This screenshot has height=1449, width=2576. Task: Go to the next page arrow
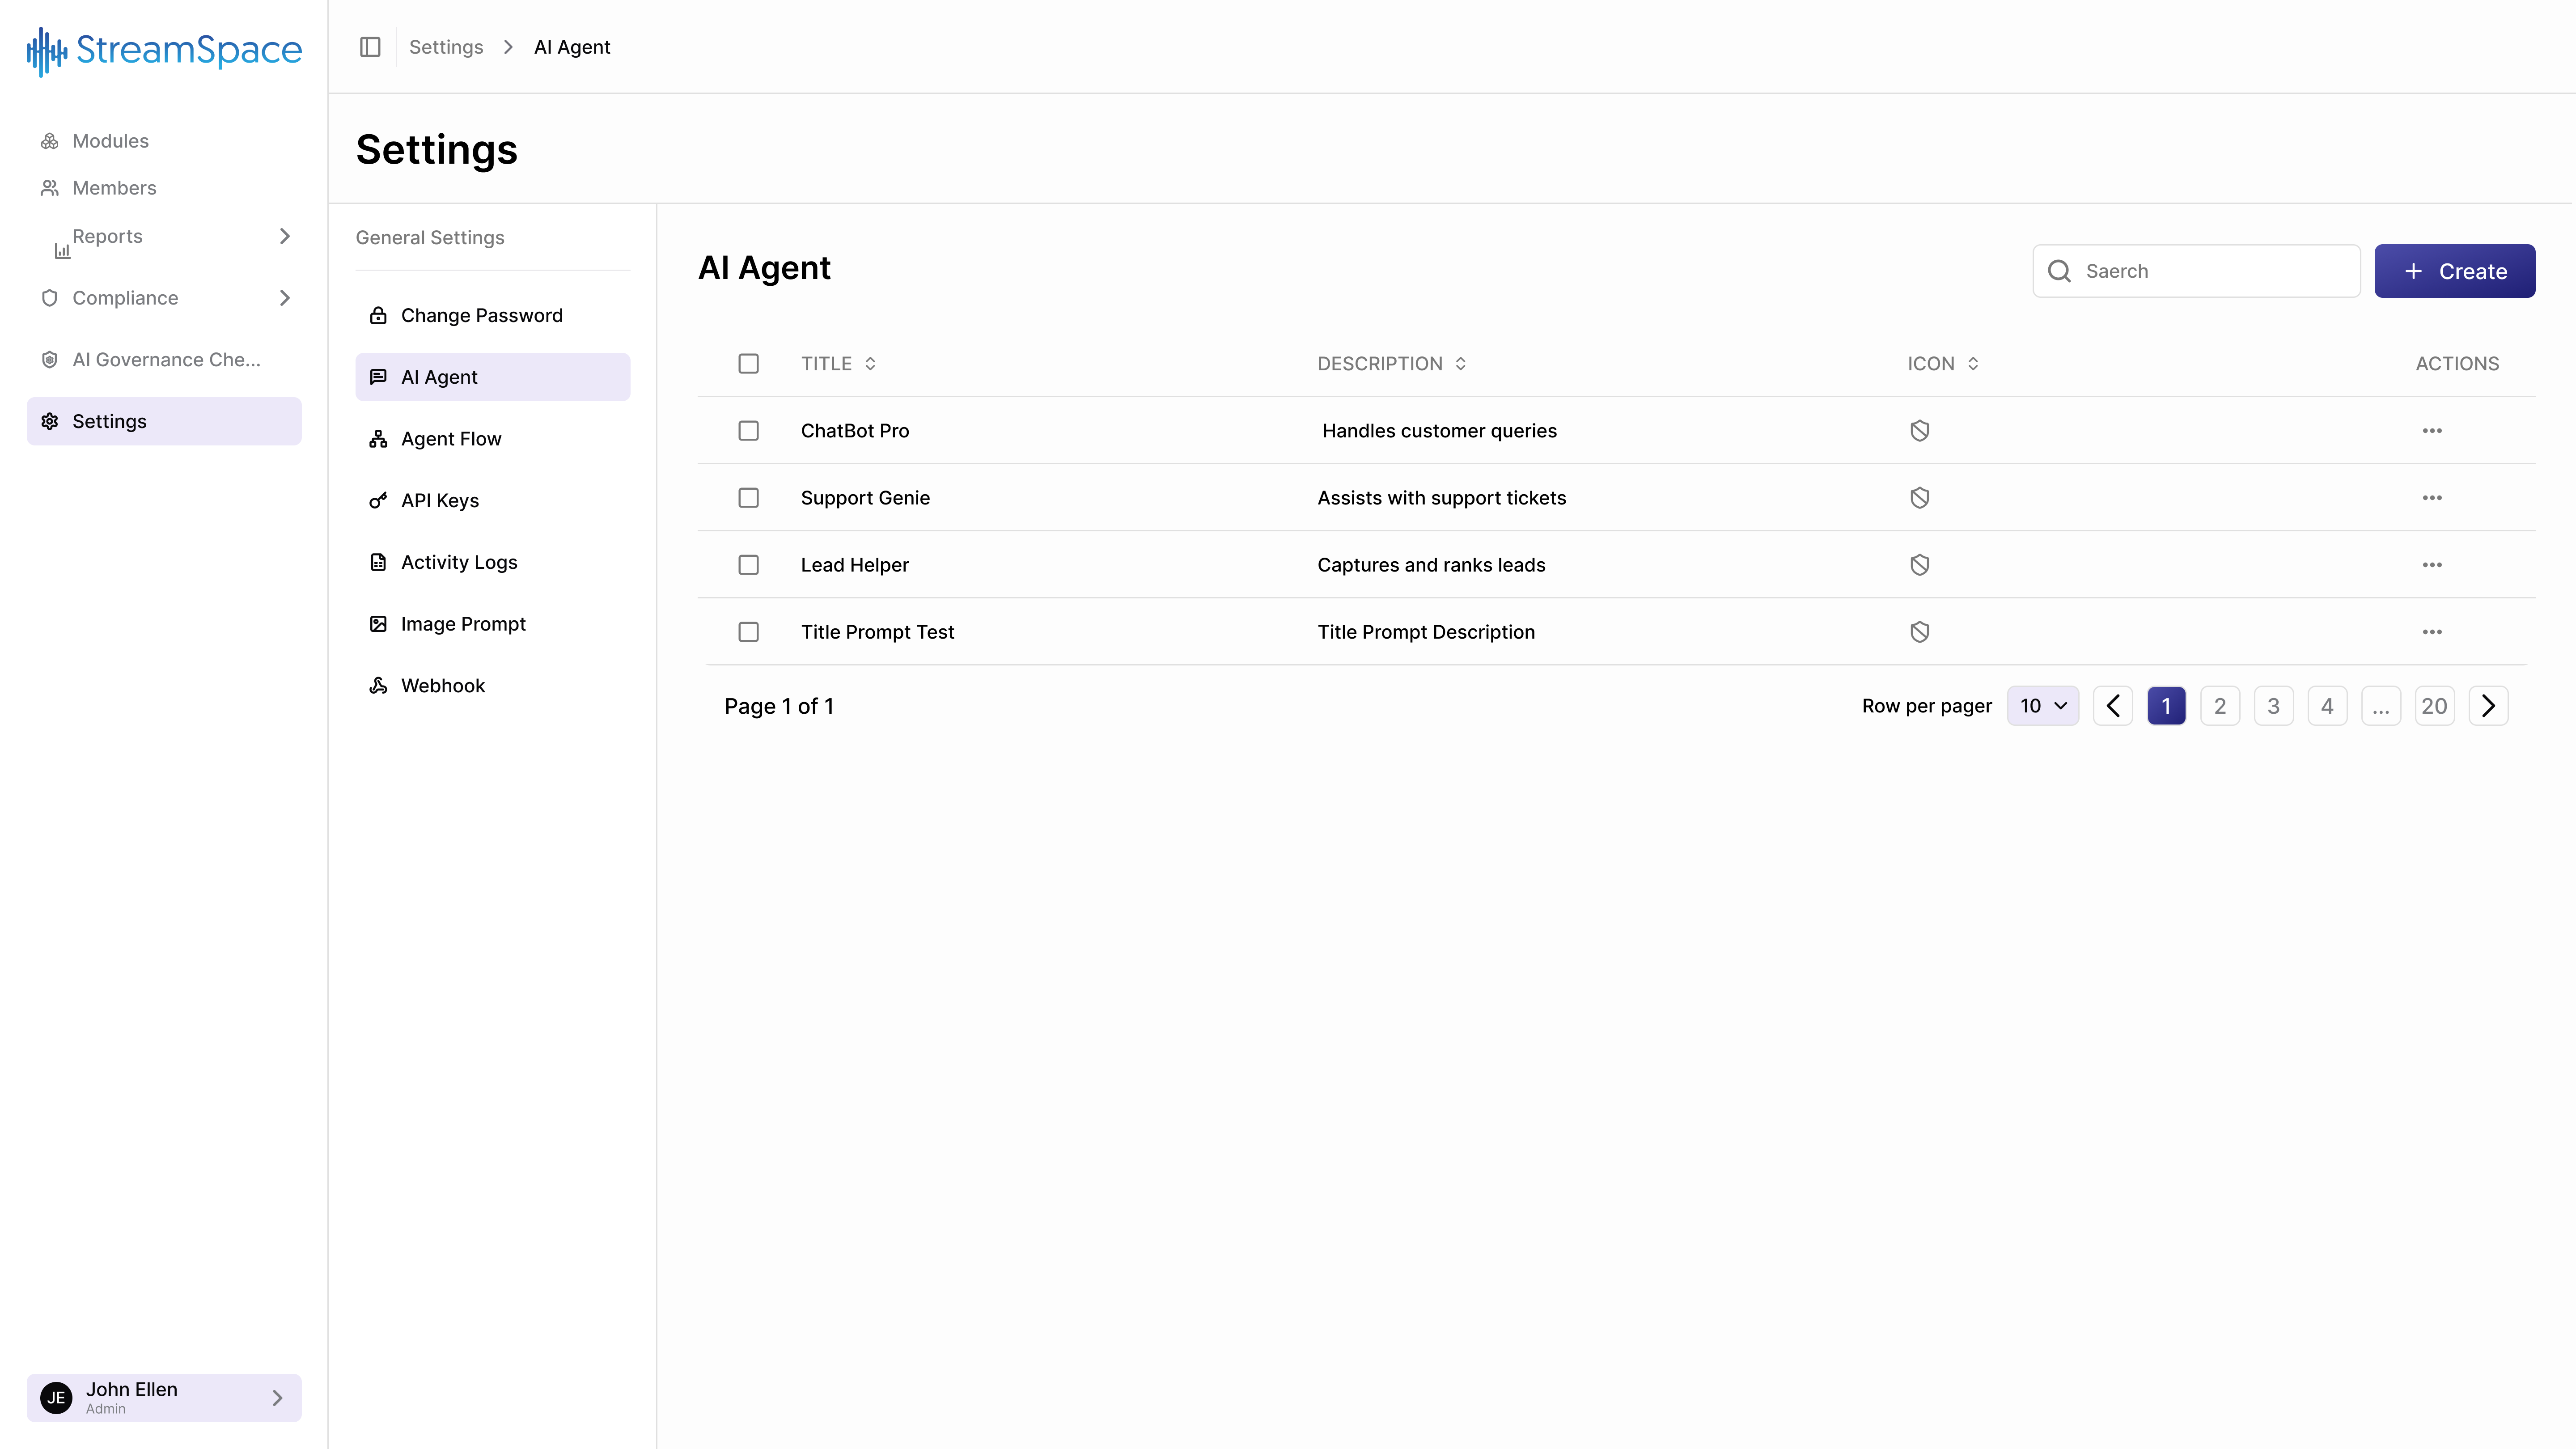coord(2488,706)
